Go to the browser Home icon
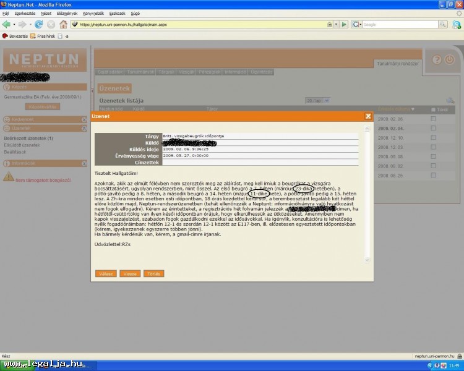 click(63, 24)
